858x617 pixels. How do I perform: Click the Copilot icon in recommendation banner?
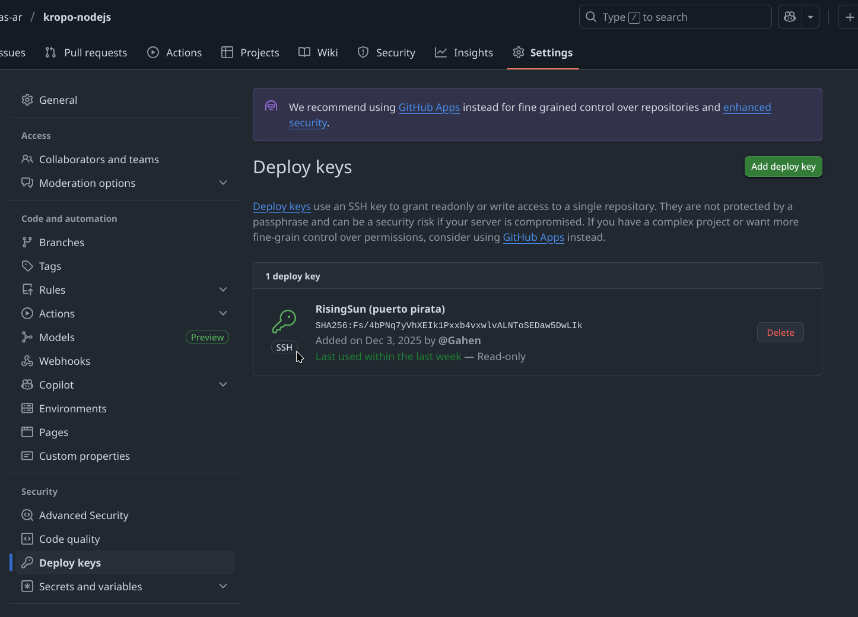[x=271, y=106]
